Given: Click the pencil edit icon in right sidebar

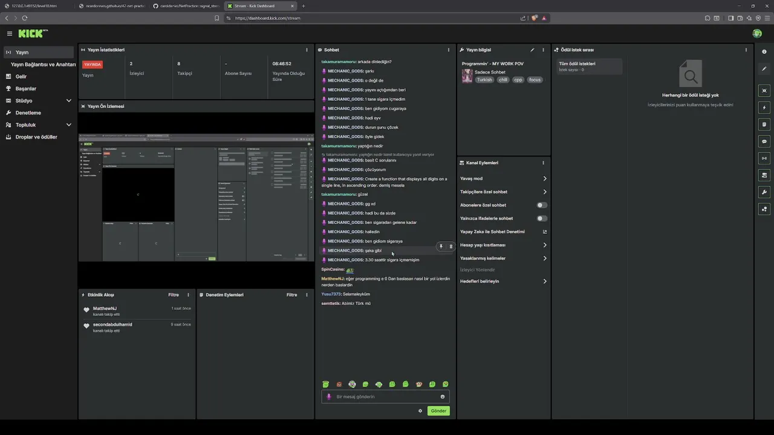Looking at the screenshot, I should coord(764,69).
